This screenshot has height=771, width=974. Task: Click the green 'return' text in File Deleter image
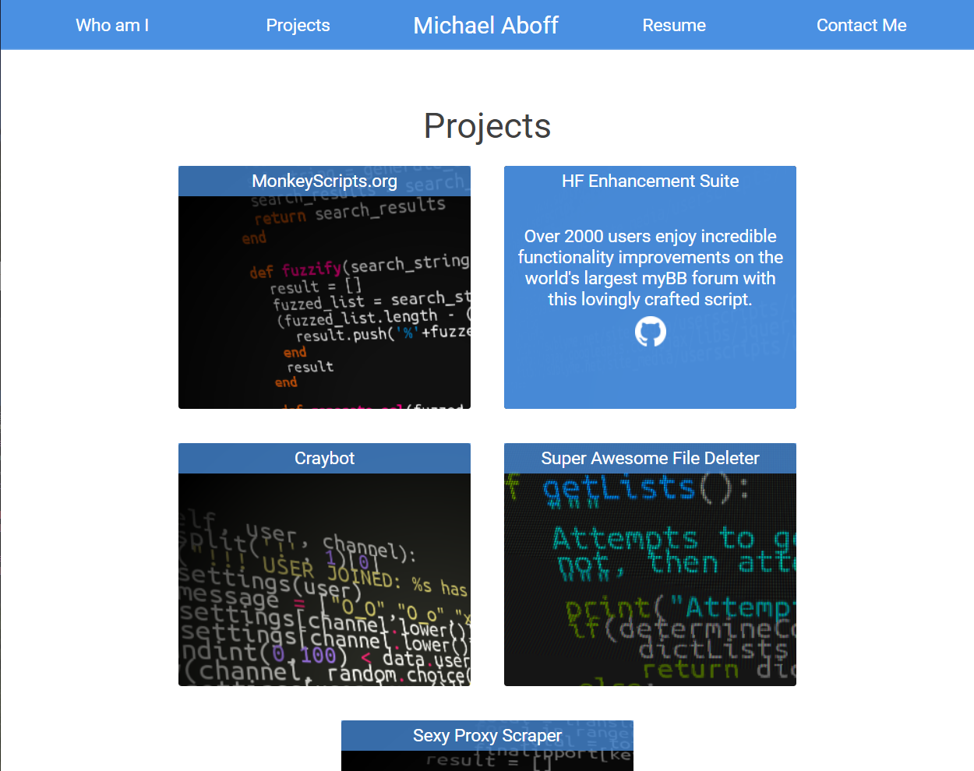point(690,669)
